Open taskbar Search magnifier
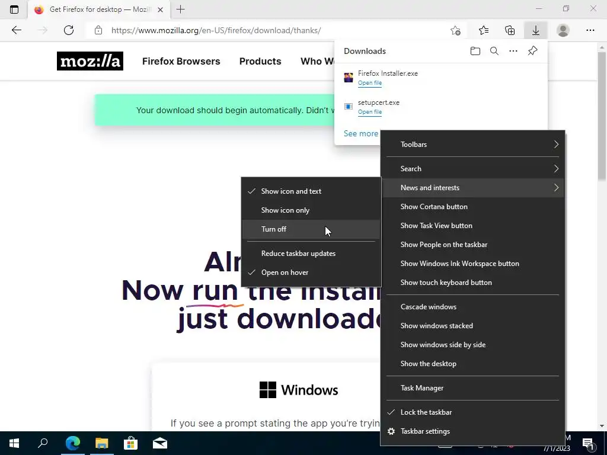This screenshot has width=607, height=455. click(x=43, y=443)
